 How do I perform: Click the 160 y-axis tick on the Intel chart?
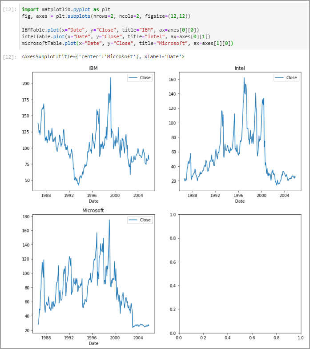pos(172,80)
